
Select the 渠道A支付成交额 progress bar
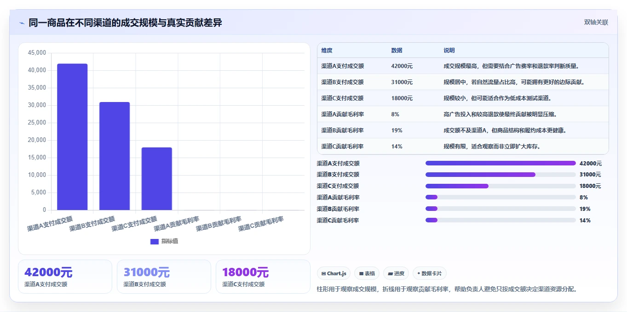500,163
